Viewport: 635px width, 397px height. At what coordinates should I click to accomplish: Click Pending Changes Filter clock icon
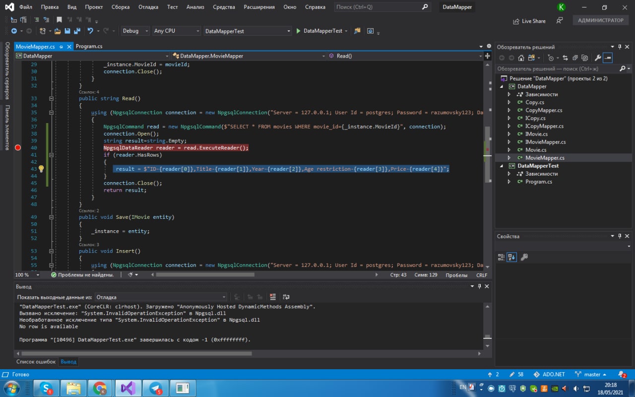551,58
